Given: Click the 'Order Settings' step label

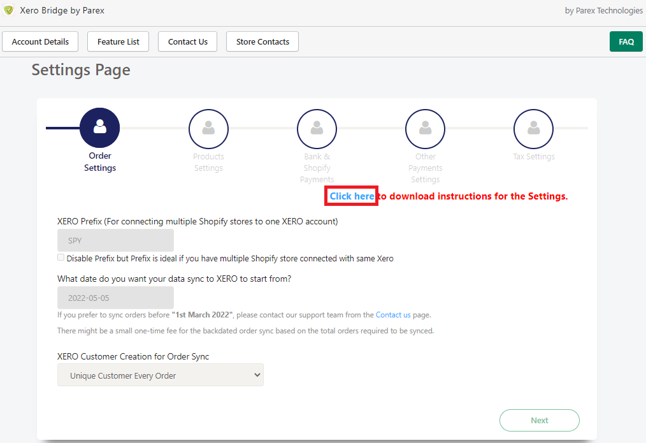Looking at the screenshot, I should click(100, 162).
